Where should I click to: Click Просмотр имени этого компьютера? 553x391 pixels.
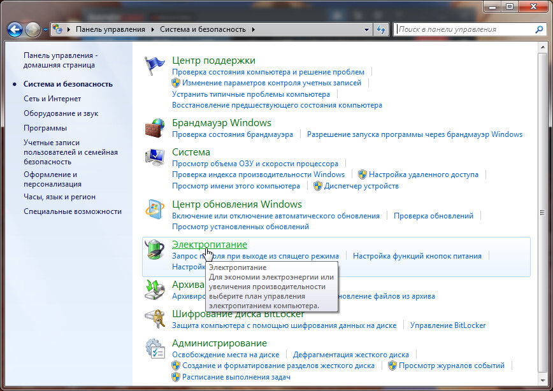click(x=236, y=186)
